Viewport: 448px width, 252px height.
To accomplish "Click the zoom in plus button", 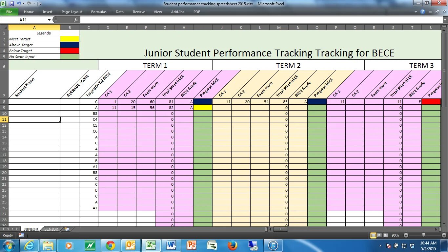I will (444, 235).
